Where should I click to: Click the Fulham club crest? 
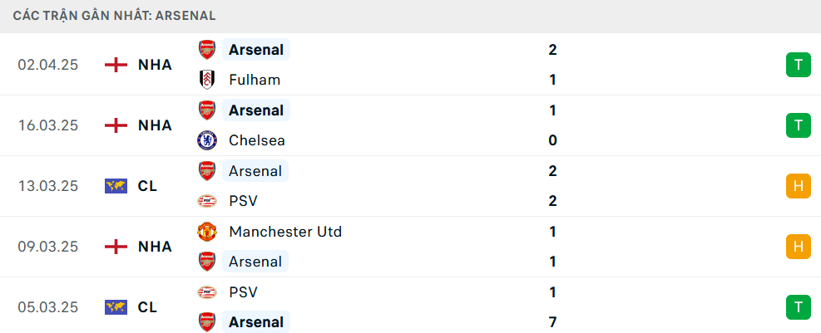[206, 80]
